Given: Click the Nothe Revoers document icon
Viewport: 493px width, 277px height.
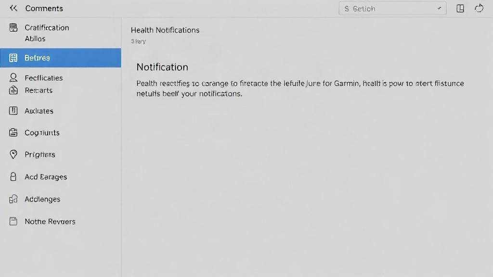Looking at the screenshot, I should coord(13,221).
